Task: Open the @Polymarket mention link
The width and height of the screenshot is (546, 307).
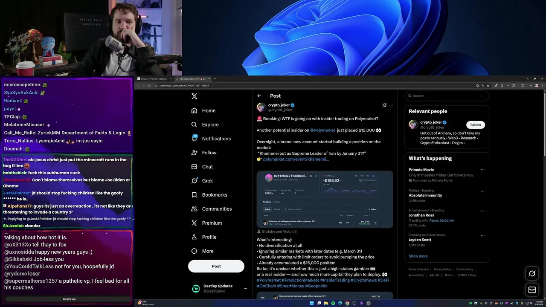Action: 322,130
